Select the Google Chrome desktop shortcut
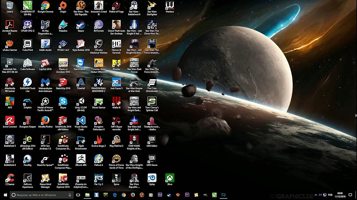This screenshot has height=200, width=357. pos(45,7)
